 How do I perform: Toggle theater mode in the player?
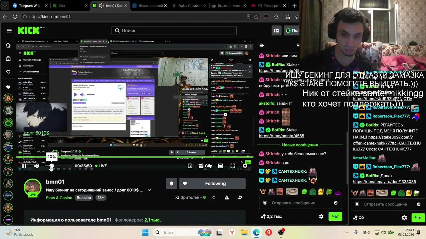click(221, 166)
